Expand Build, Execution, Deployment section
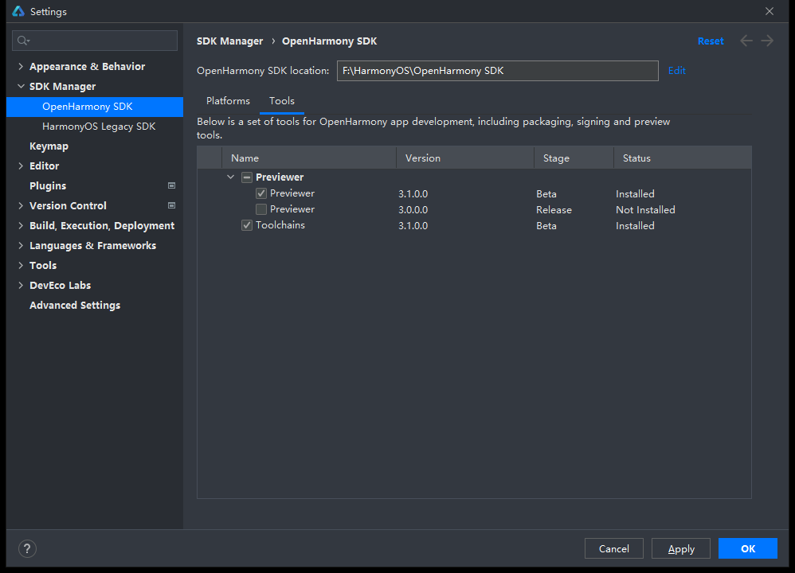This screenshot has height=573, width=795. 21,225
